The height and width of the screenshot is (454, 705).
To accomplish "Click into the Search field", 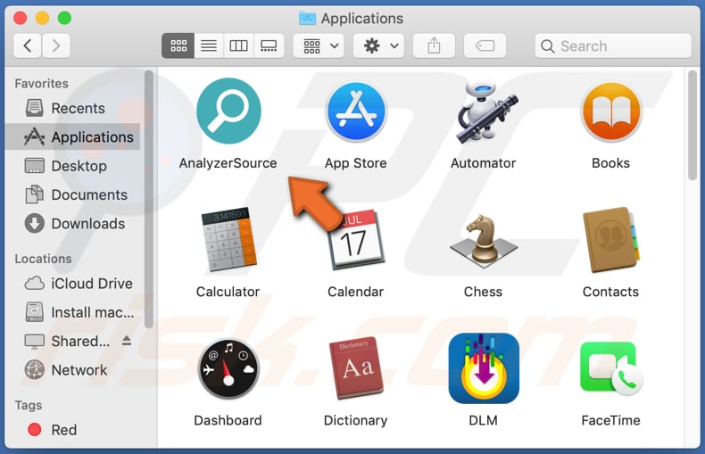I will click(x=613, y=45).
